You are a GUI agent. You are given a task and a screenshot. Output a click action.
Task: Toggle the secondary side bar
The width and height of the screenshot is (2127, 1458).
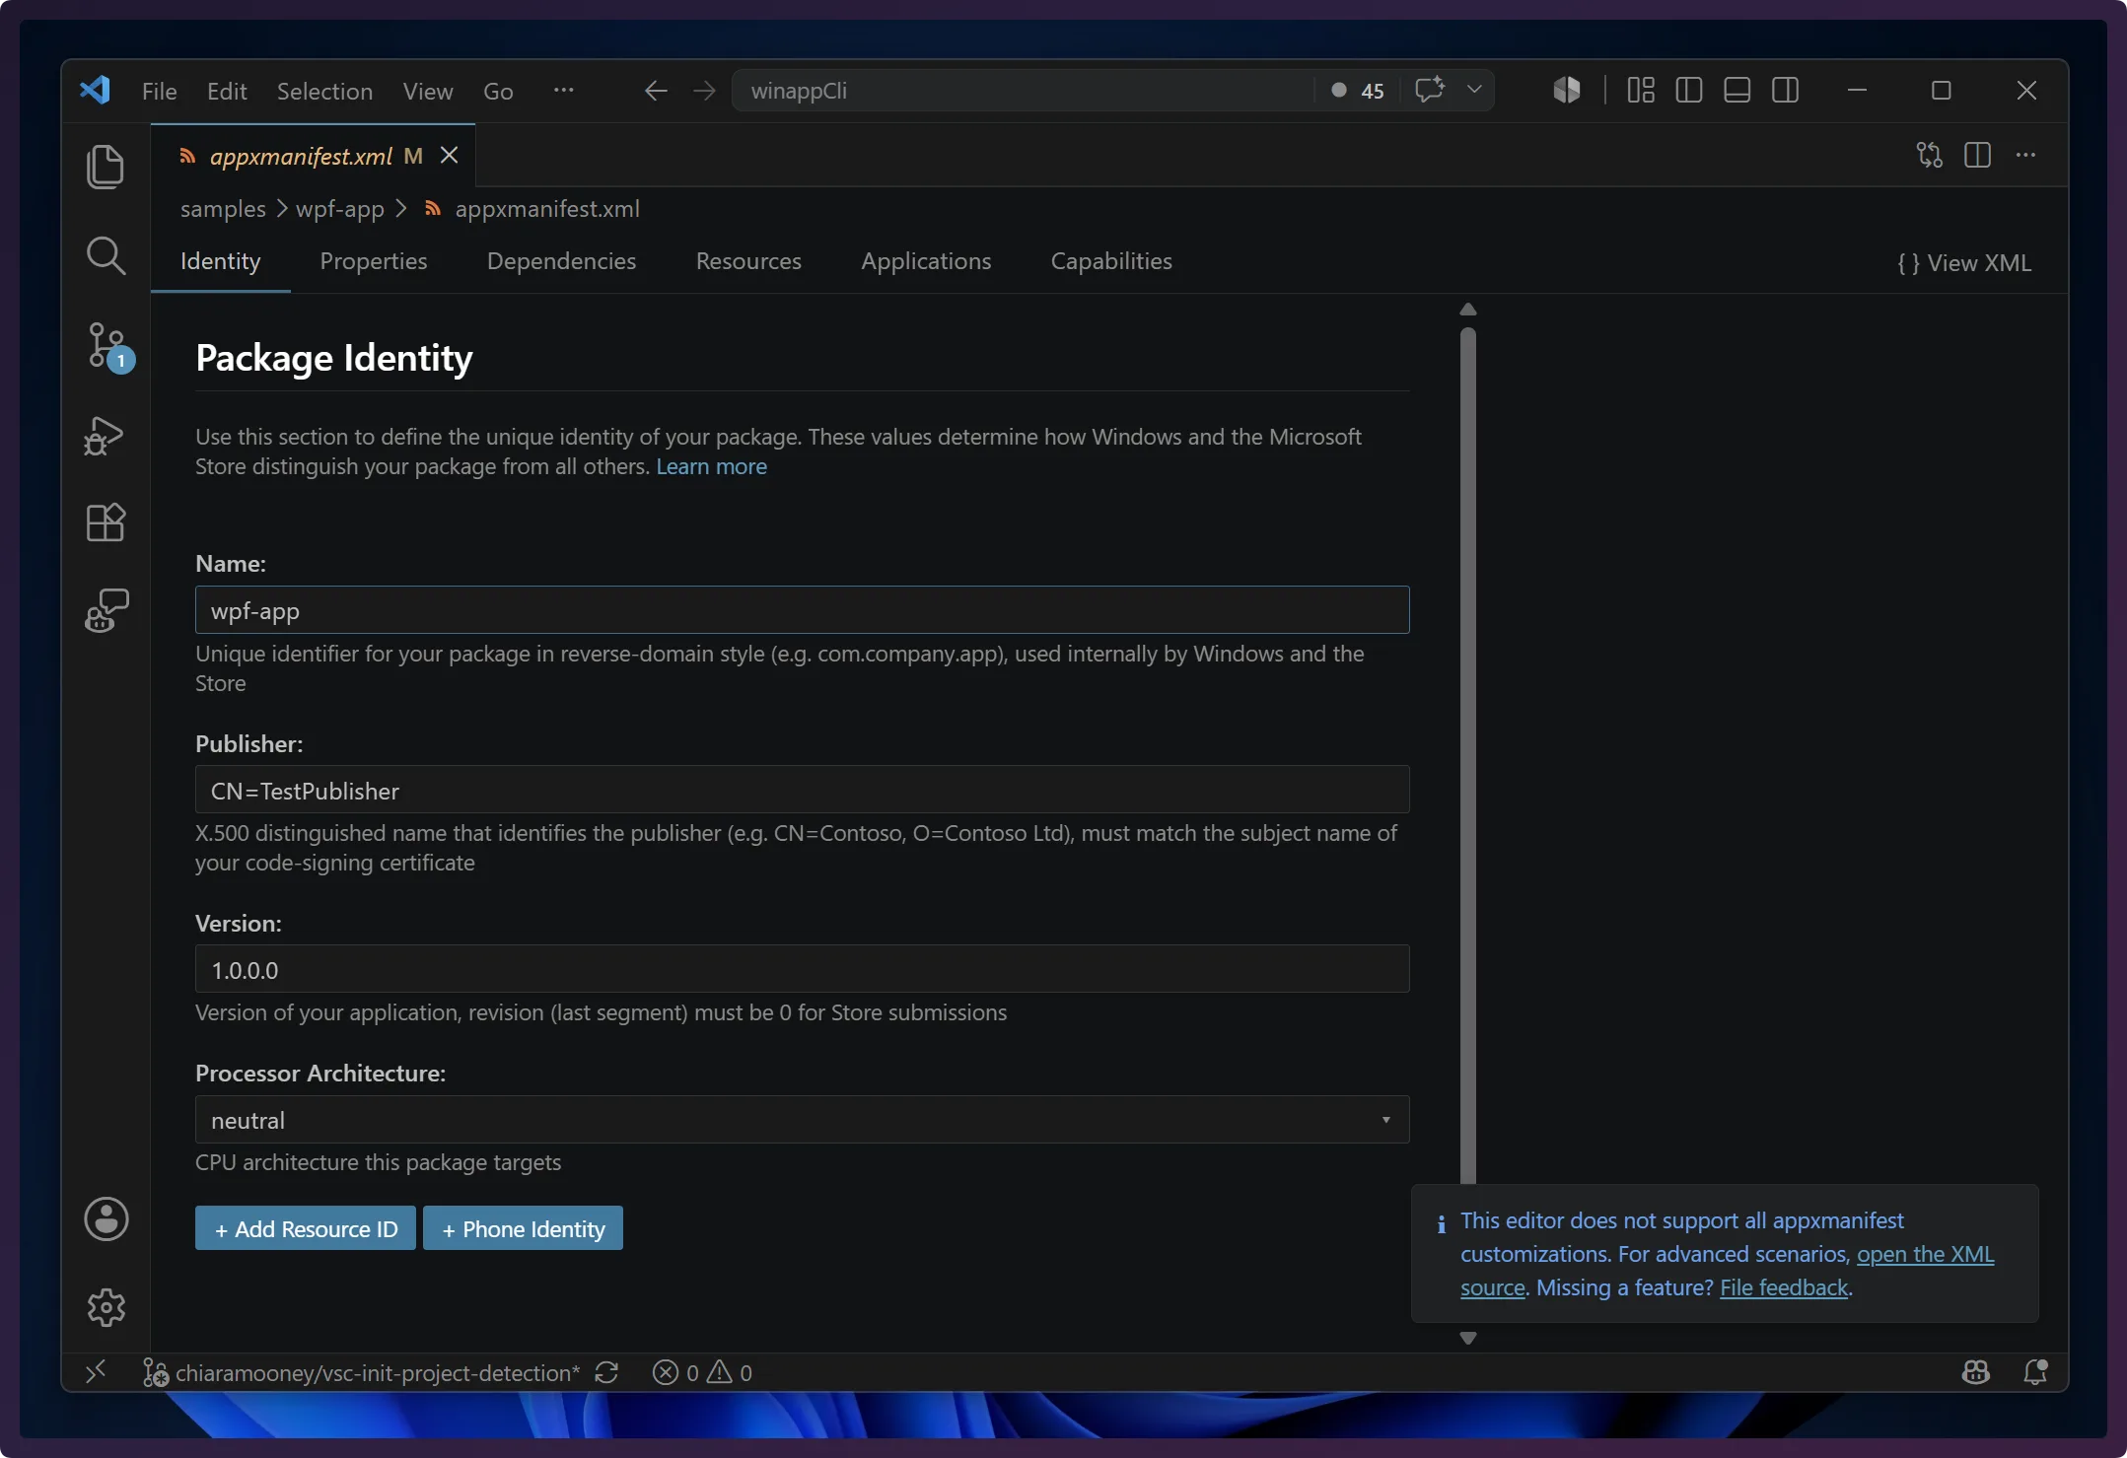tap(1786, 90)
